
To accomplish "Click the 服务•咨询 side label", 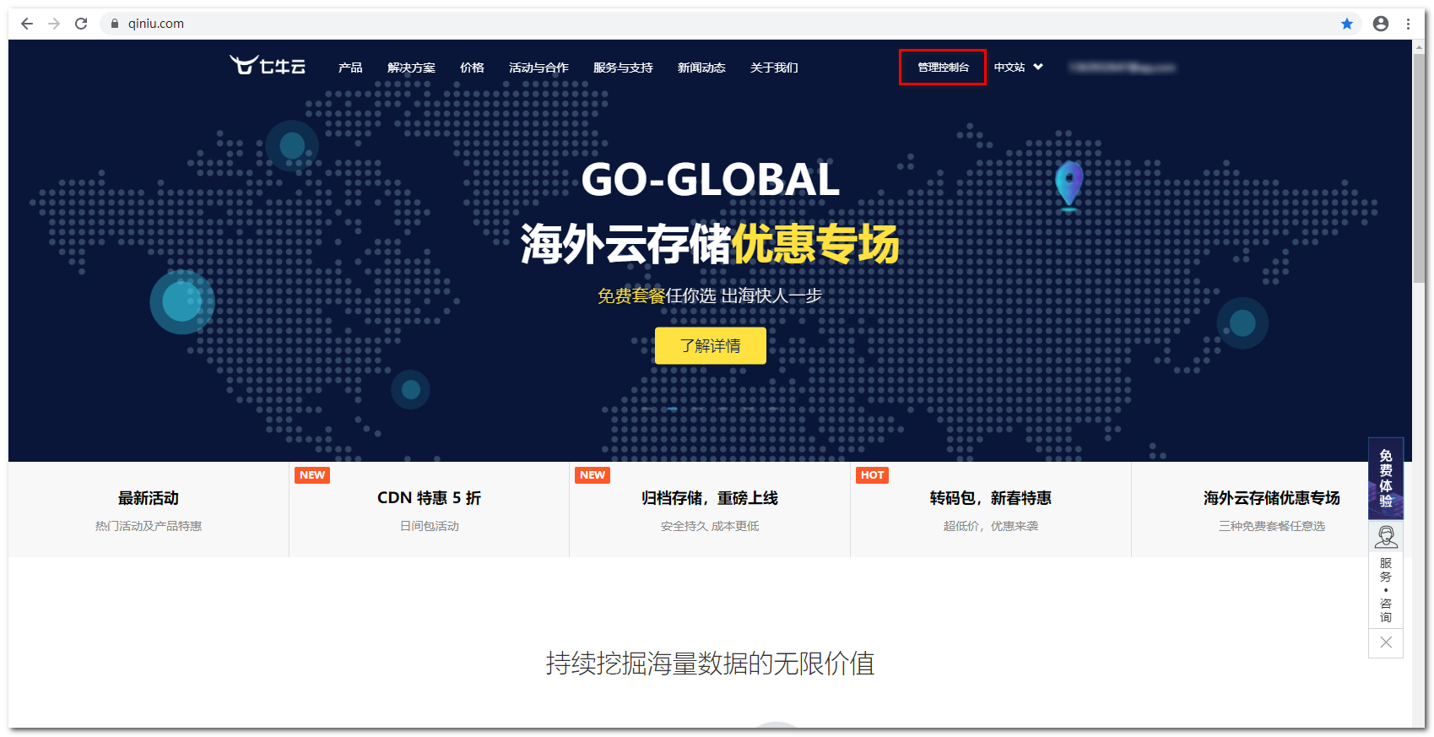I will 1386,590.
